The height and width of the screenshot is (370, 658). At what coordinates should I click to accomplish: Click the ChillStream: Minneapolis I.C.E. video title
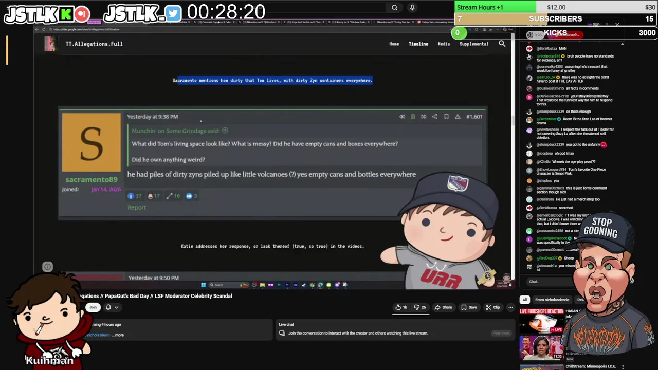click(591, 366)
